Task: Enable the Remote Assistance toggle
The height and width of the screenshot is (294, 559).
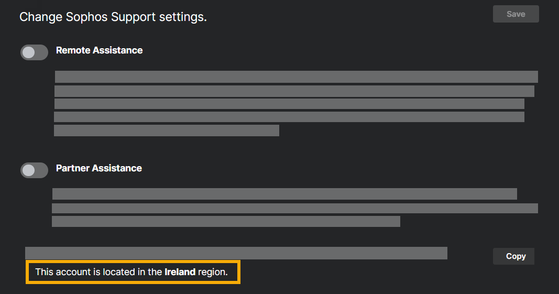Action: coord(34,52)
